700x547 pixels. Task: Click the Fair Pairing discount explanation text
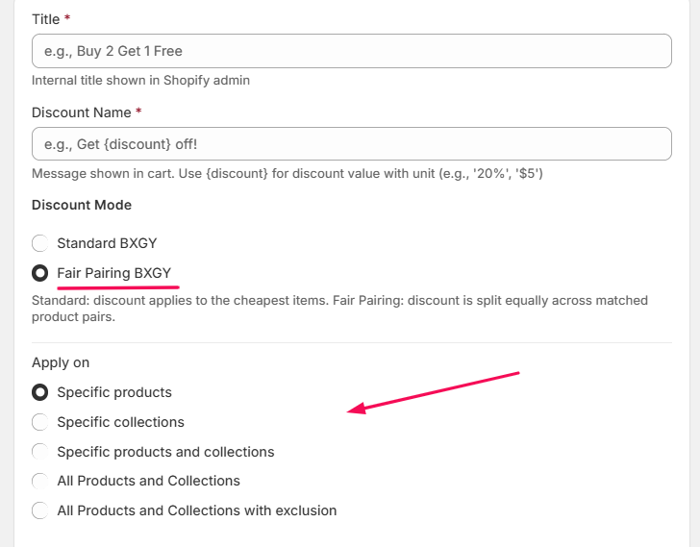pos(339,309)
